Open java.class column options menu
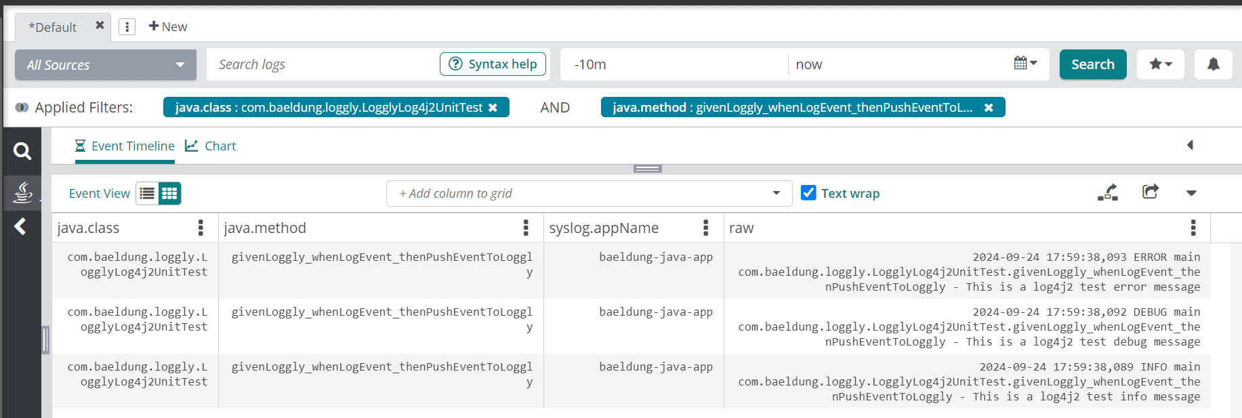1242x418 pixels. (x=201, y=228)
